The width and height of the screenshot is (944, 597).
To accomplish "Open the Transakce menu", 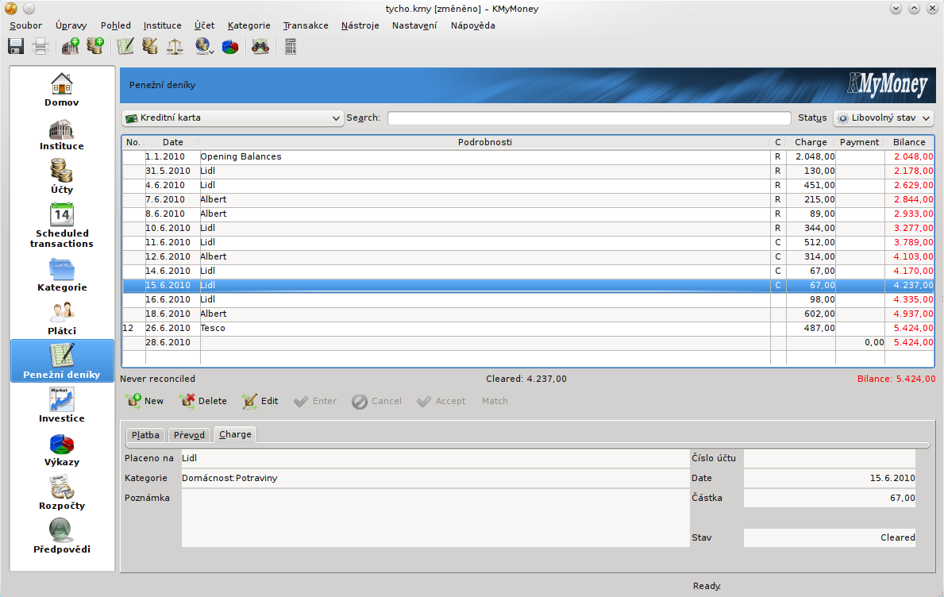I will coord(306,25).
